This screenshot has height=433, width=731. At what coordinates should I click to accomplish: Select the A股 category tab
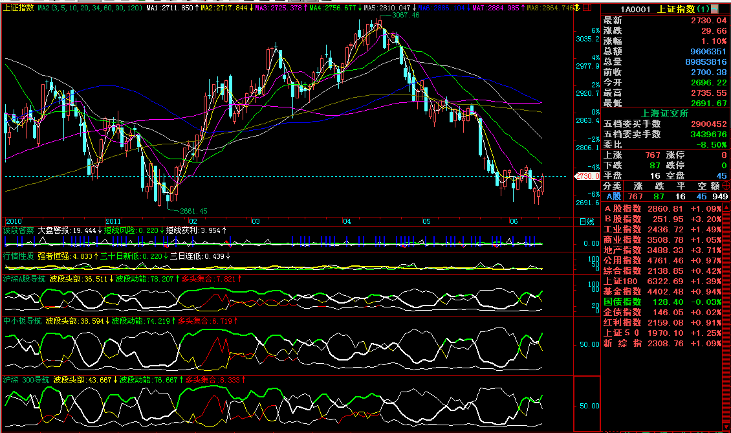pos(613,197)
